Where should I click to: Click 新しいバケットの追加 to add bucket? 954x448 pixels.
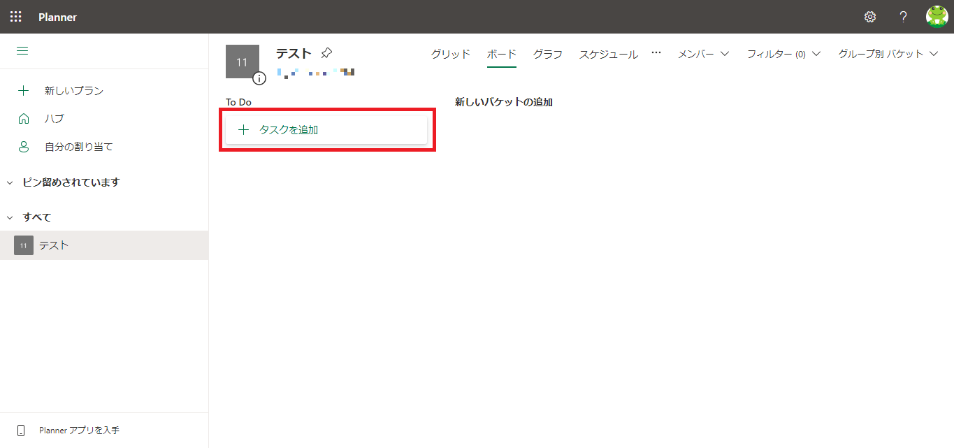coord(503,102)
